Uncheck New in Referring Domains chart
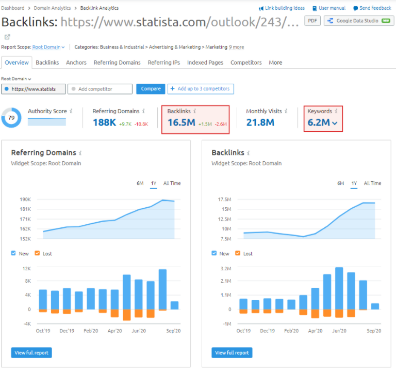 click(13, 253)
